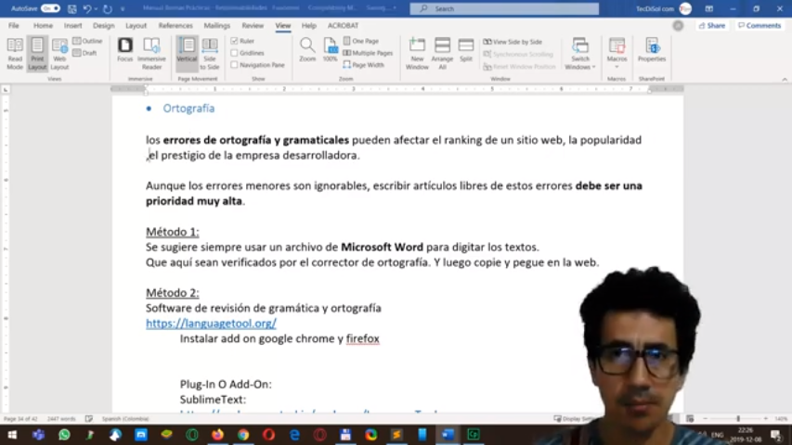Undo the last action
Viewport: 792px width, 445px height.
pos(87,8)
